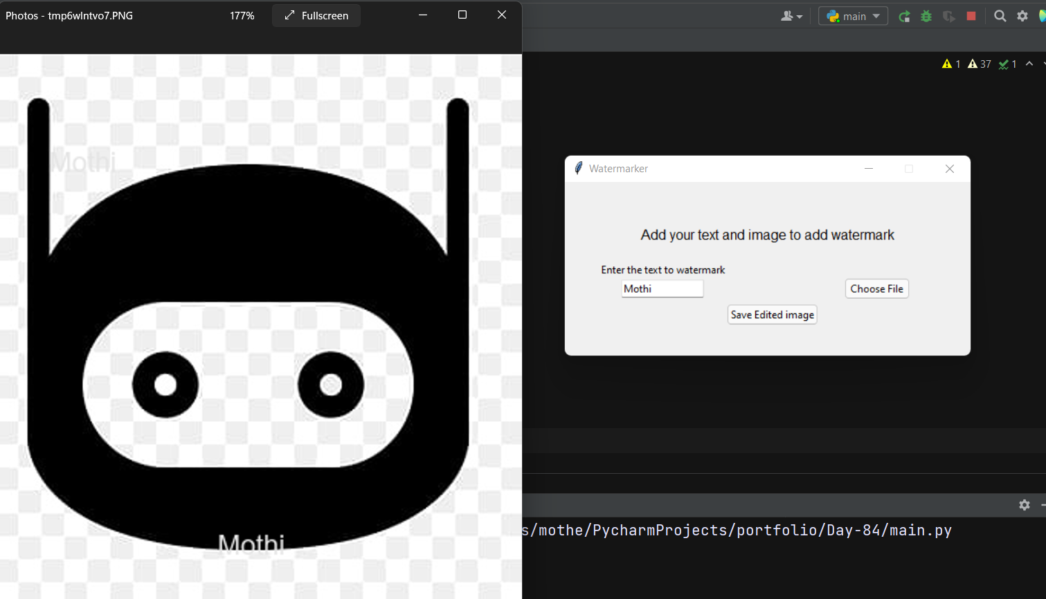Start a debug session with the Bug icon
1046x599 pixels.
[x=926, y=15]
